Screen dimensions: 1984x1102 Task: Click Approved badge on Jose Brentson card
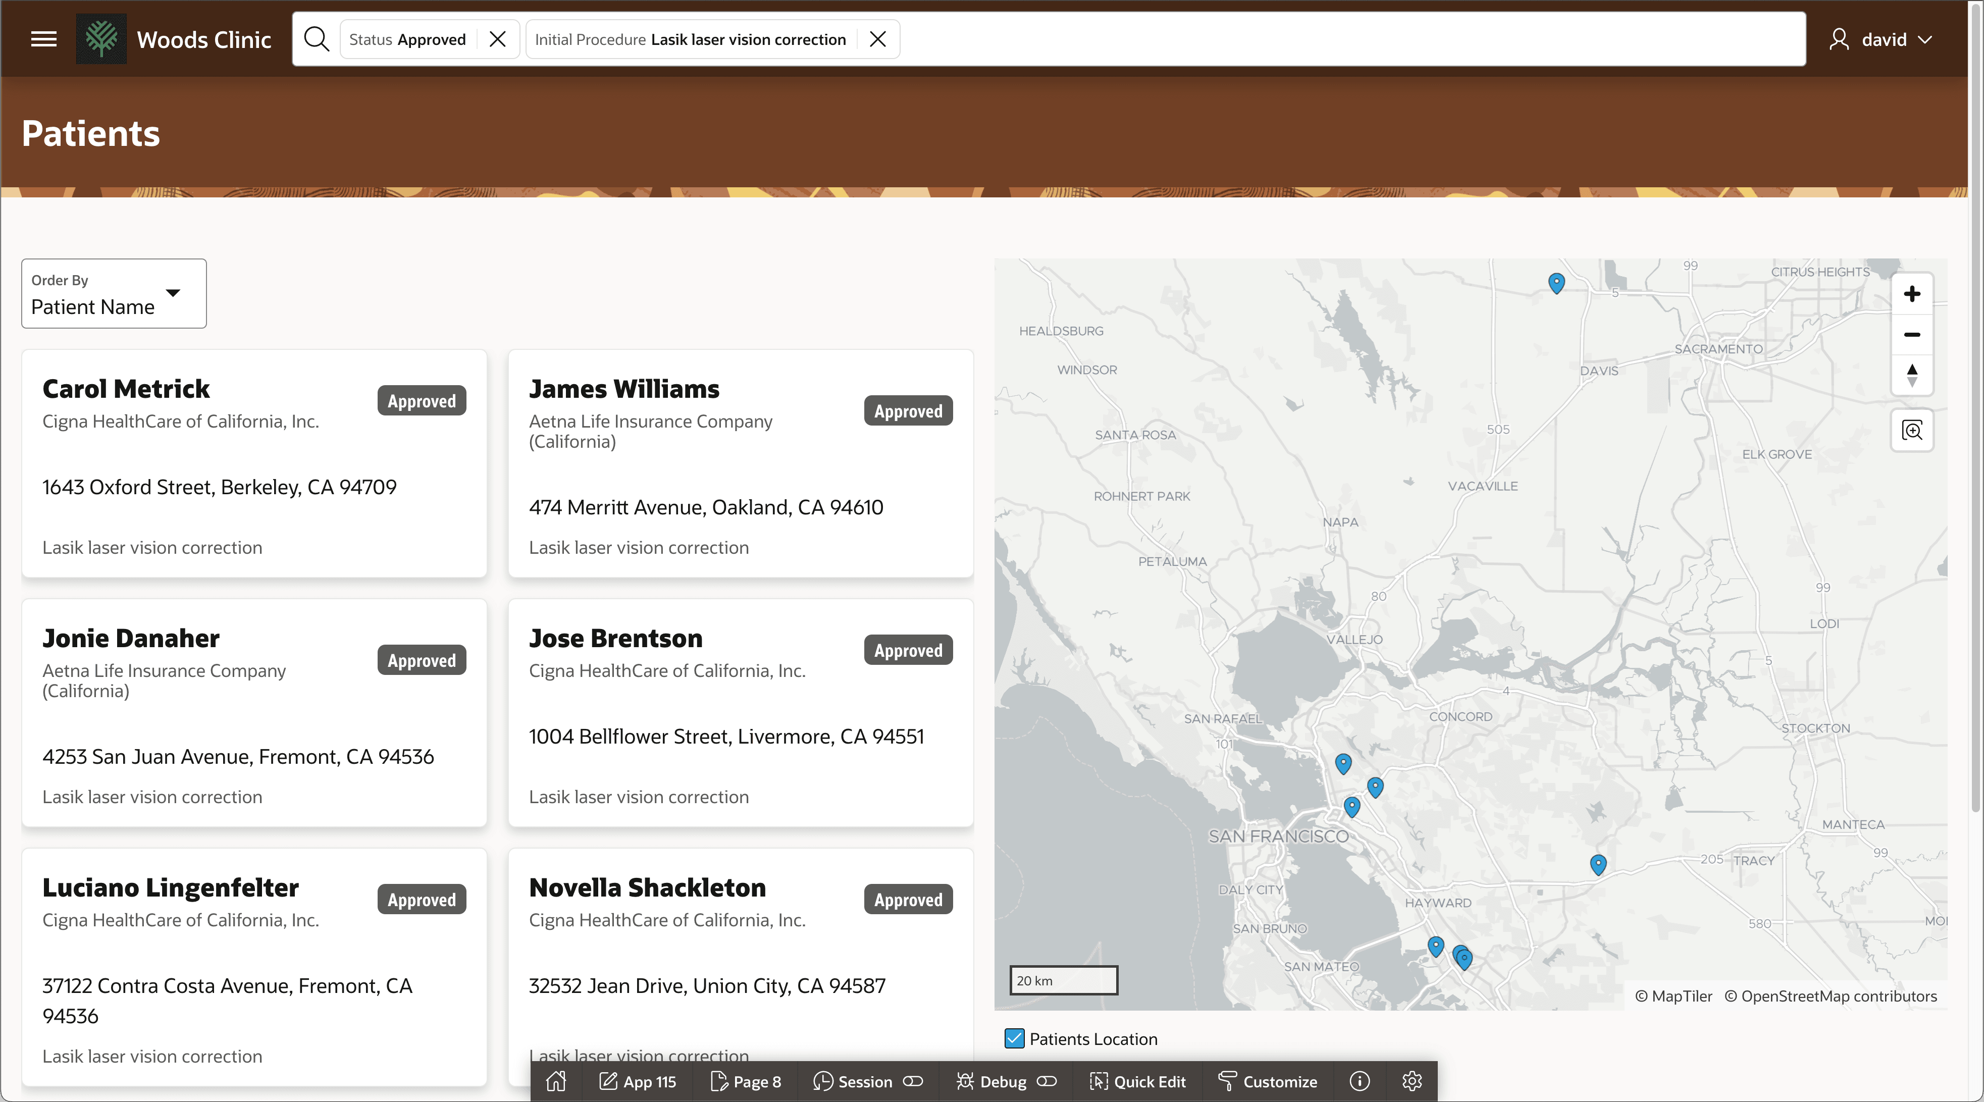click(908, 650)
